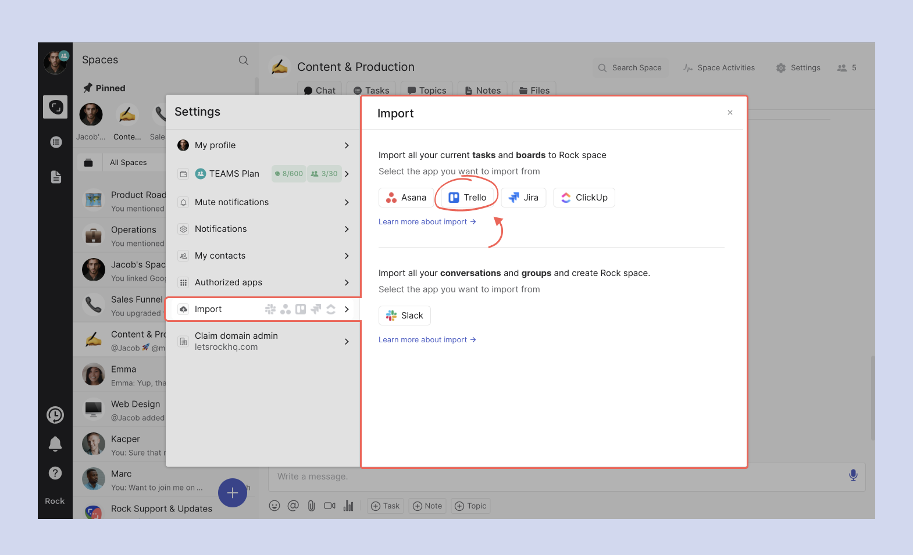This screenshot has height=555, width=913.
Task: Open the Web Design space
Action: click(119, 410)
